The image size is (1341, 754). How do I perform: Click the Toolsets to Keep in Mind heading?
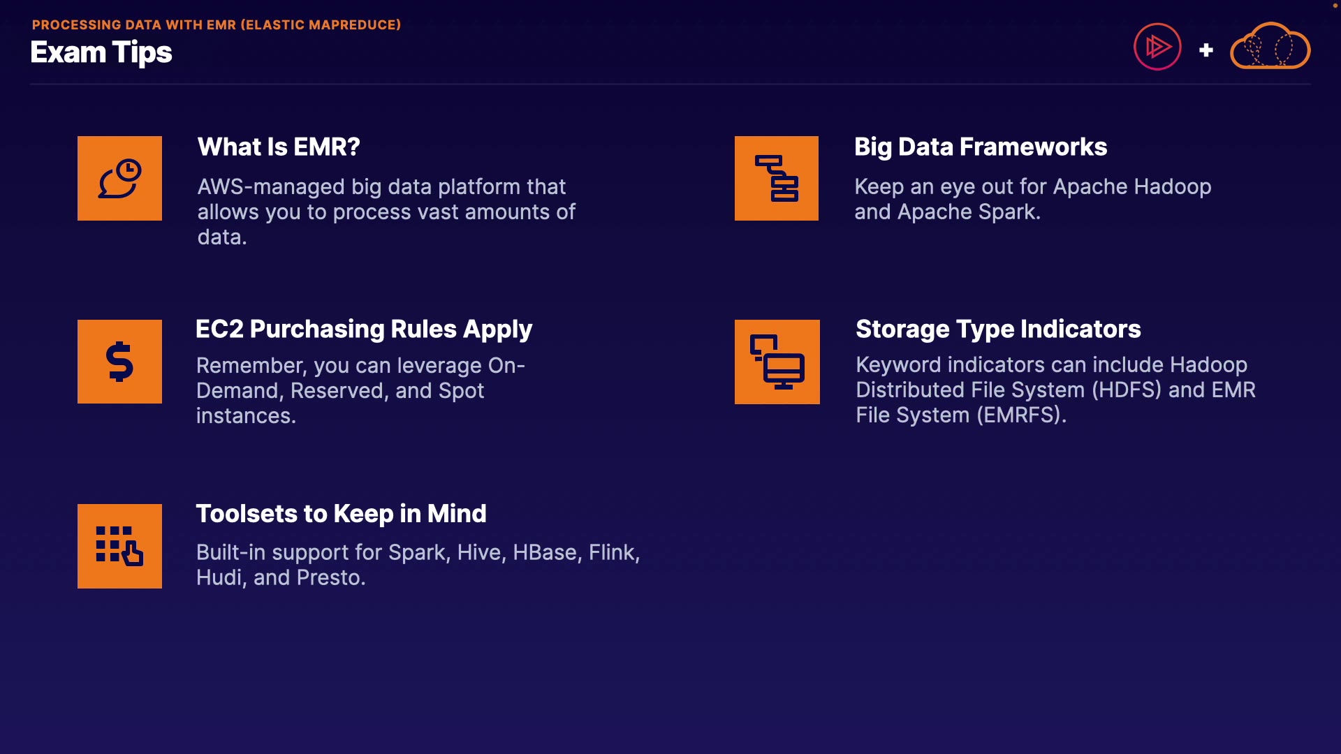pyautogui.click(x=341, y=514)
